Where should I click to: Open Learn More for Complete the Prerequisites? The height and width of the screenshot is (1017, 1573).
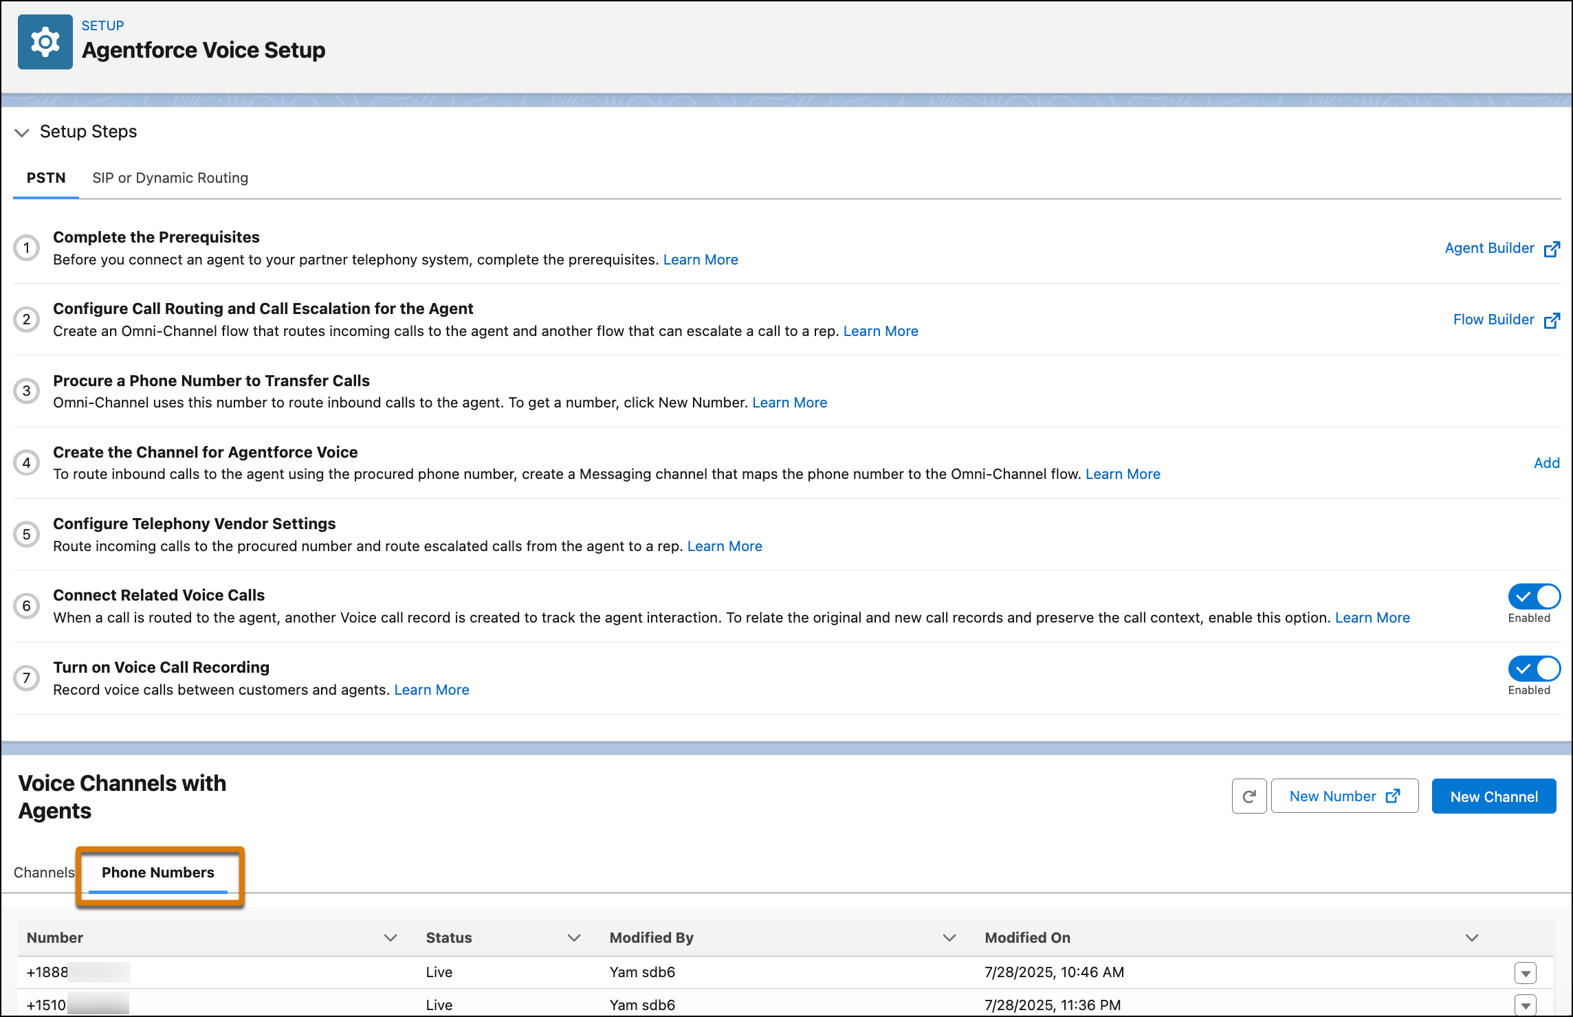click(x=701, y=260)
